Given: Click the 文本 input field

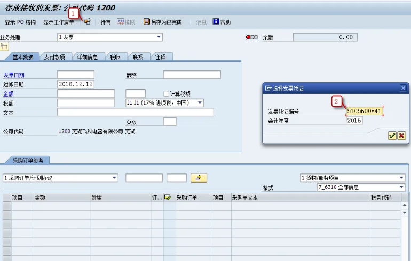Looking at the screenshot, I should point(136,112).
